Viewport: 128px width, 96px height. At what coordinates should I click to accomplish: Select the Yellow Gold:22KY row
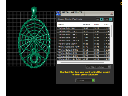83,44
